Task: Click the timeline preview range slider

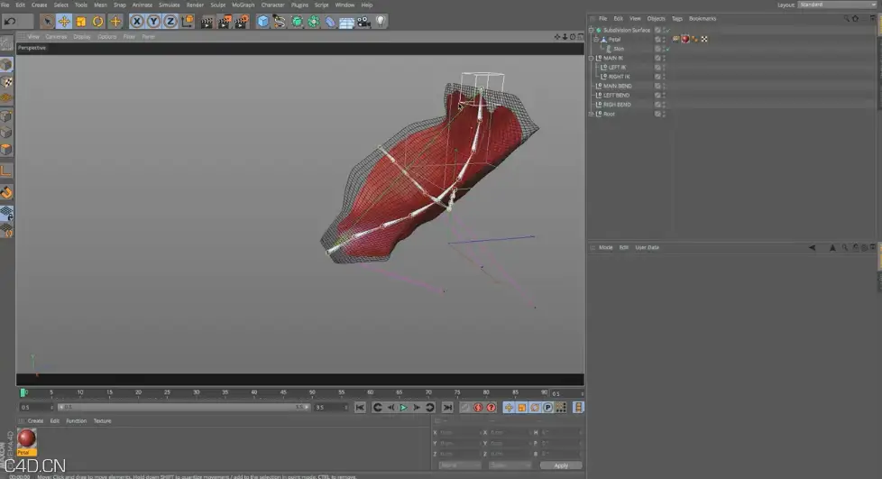Action: [183, 407]
